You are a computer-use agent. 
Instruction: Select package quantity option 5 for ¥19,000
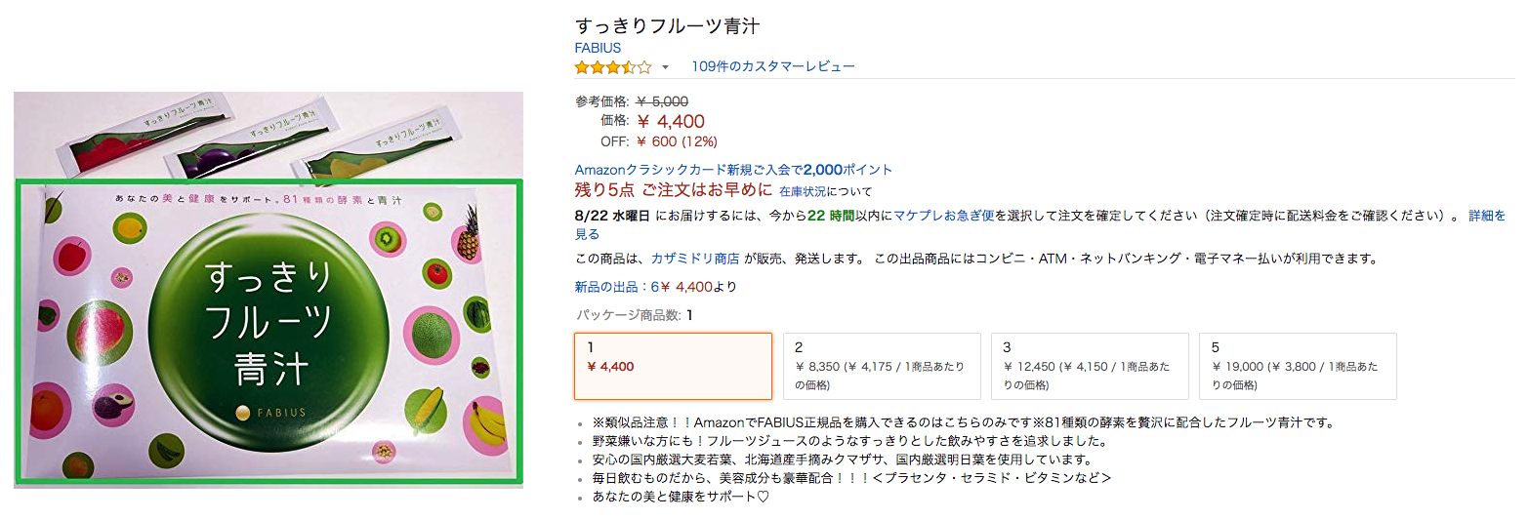[1298, 366]
